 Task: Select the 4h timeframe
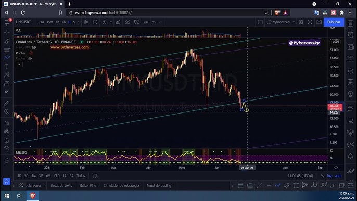tap(63, 22)
